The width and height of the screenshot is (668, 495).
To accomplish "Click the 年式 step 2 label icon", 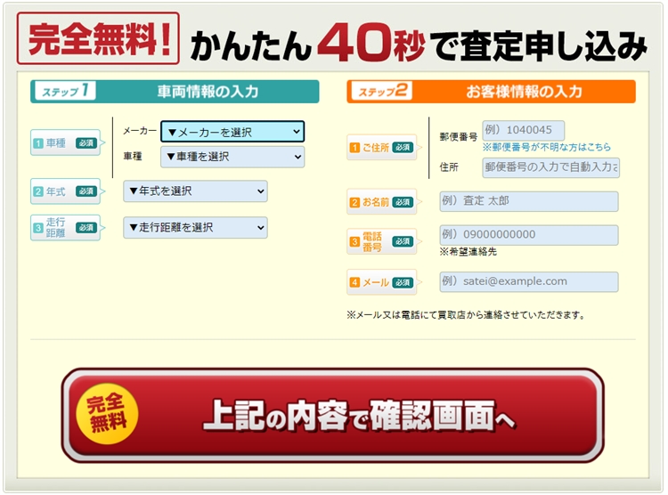I will tap(65, 191).
